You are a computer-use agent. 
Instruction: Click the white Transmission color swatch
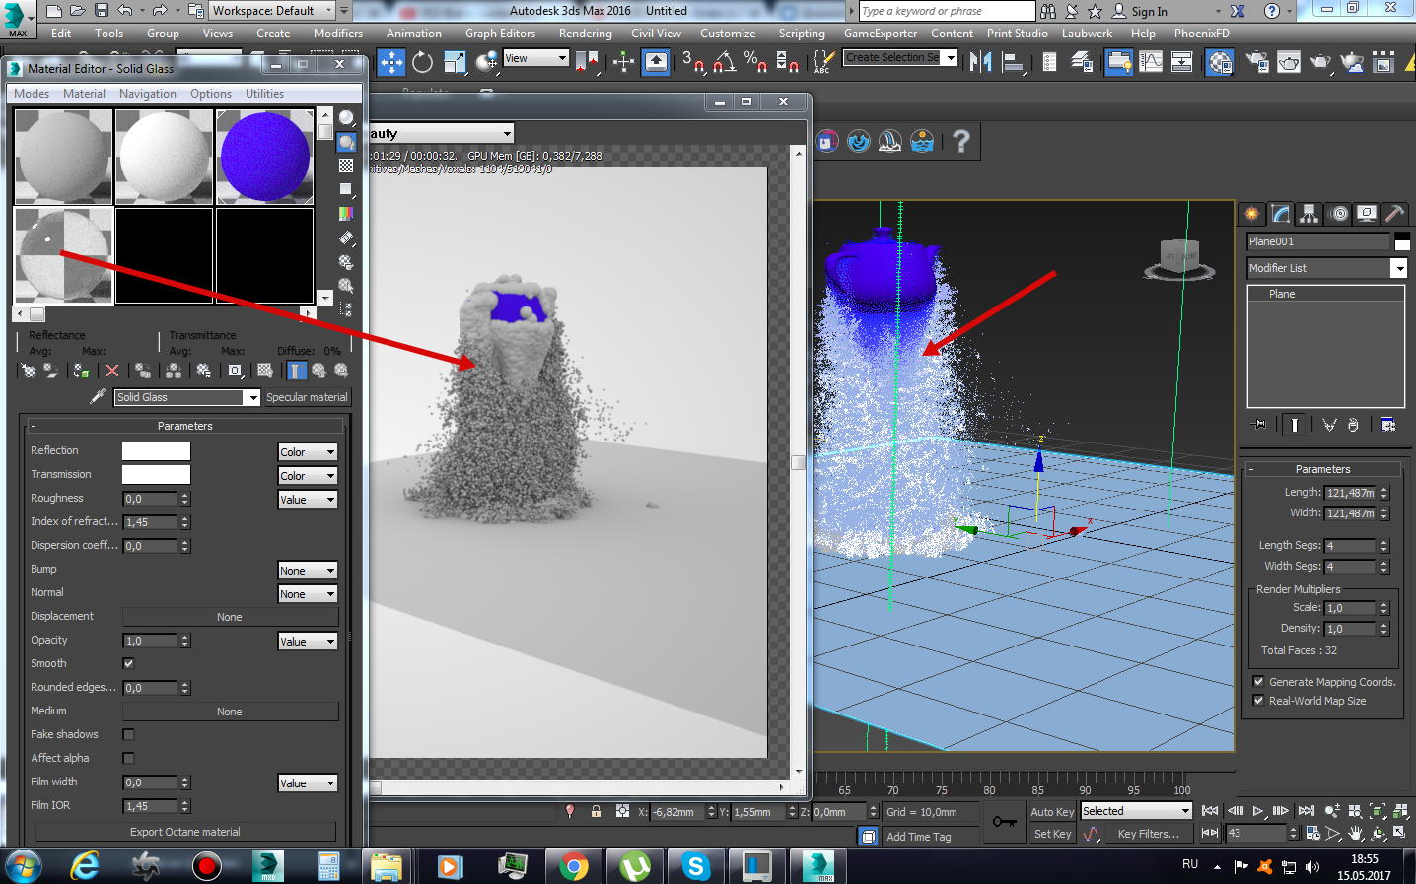156,474
